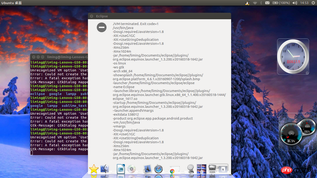Select 'JVM terminated. Exit code=1' text
This screenshot has width=317, height=178.
pos(136,24)
